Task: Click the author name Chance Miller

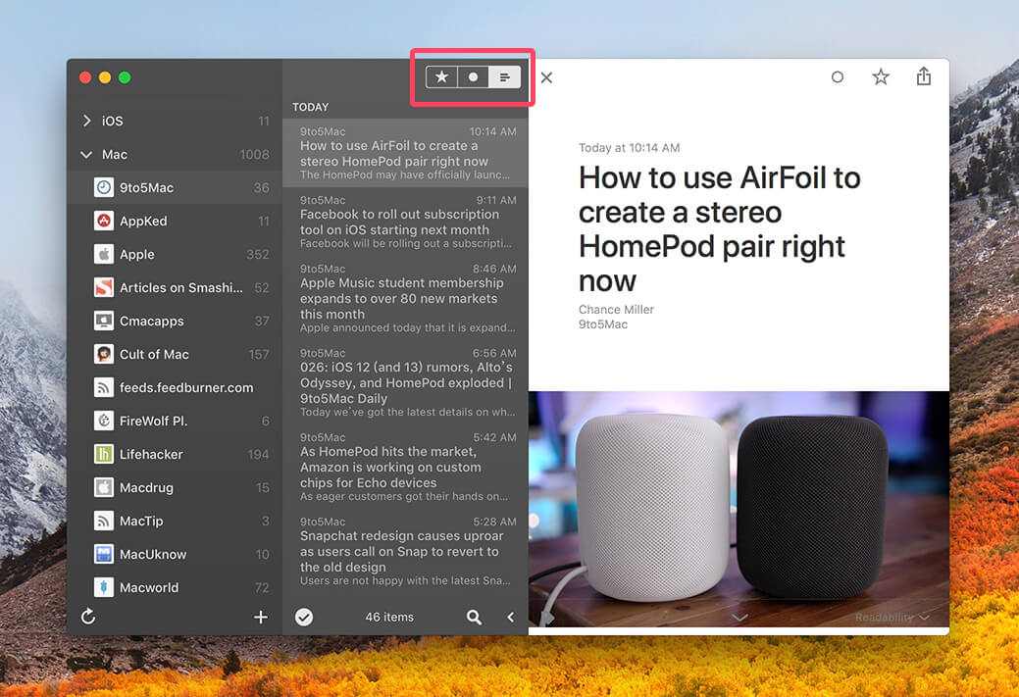Action: 616,310
